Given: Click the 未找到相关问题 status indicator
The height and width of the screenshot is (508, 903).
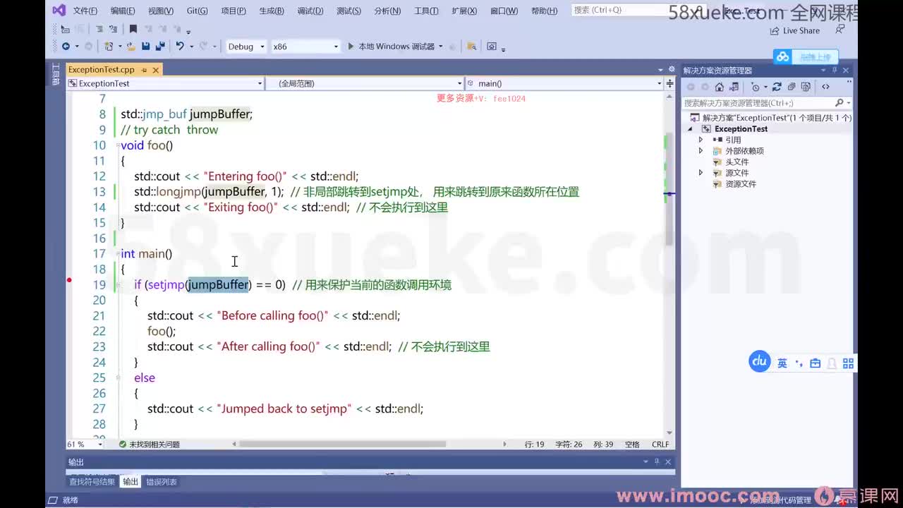Looking at the screenshot, I should pyautogui.click(x=149, y=445).
